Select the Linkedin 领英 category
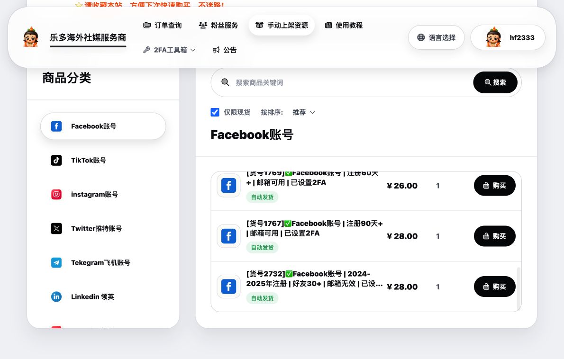The image size is (564, 359). click(103, 297)
